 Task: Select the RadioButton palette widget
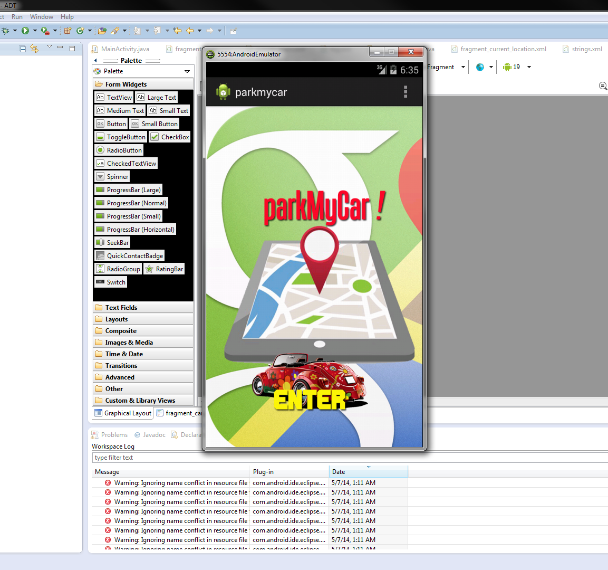(119, 150)
